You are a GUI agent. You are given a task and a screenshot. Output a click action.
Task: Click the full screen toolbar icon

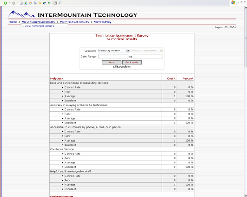[55, 3]
